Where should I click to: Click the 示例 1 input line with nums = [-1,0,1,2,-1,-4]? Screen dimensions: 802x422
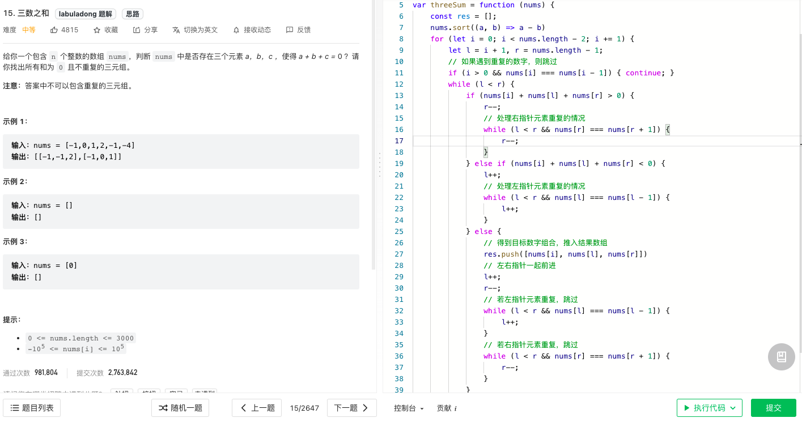click(x=73, y=146)
